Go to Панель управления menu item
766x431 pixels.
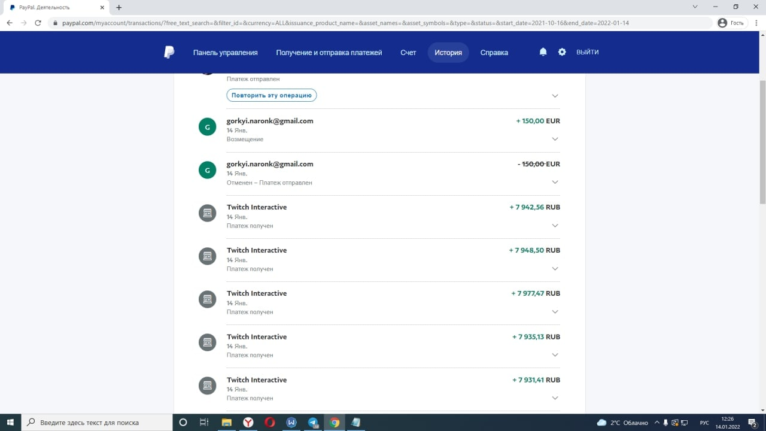coord(225,52)
